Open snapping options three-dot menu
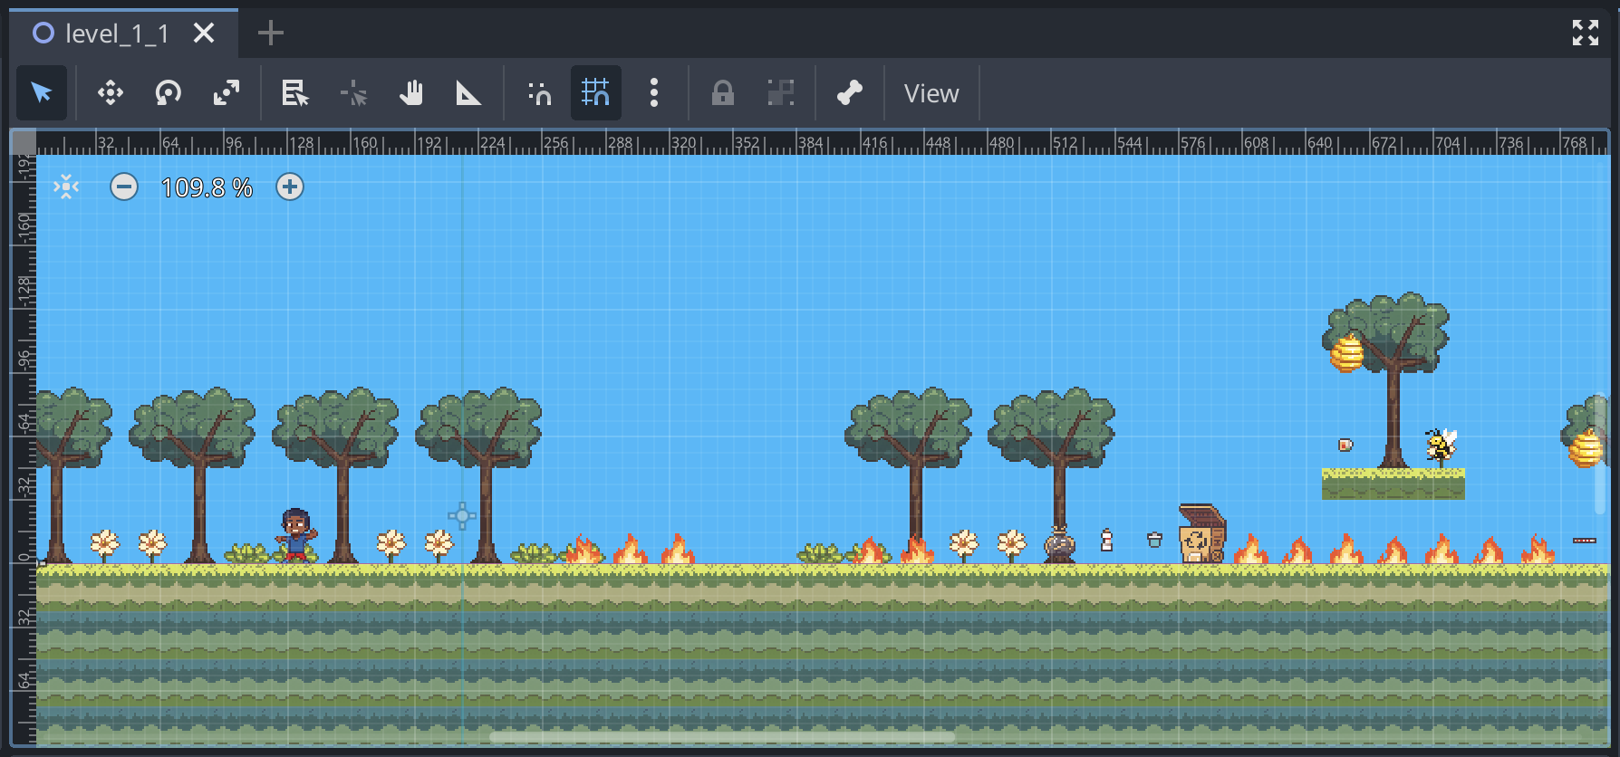 click(654, 93)
